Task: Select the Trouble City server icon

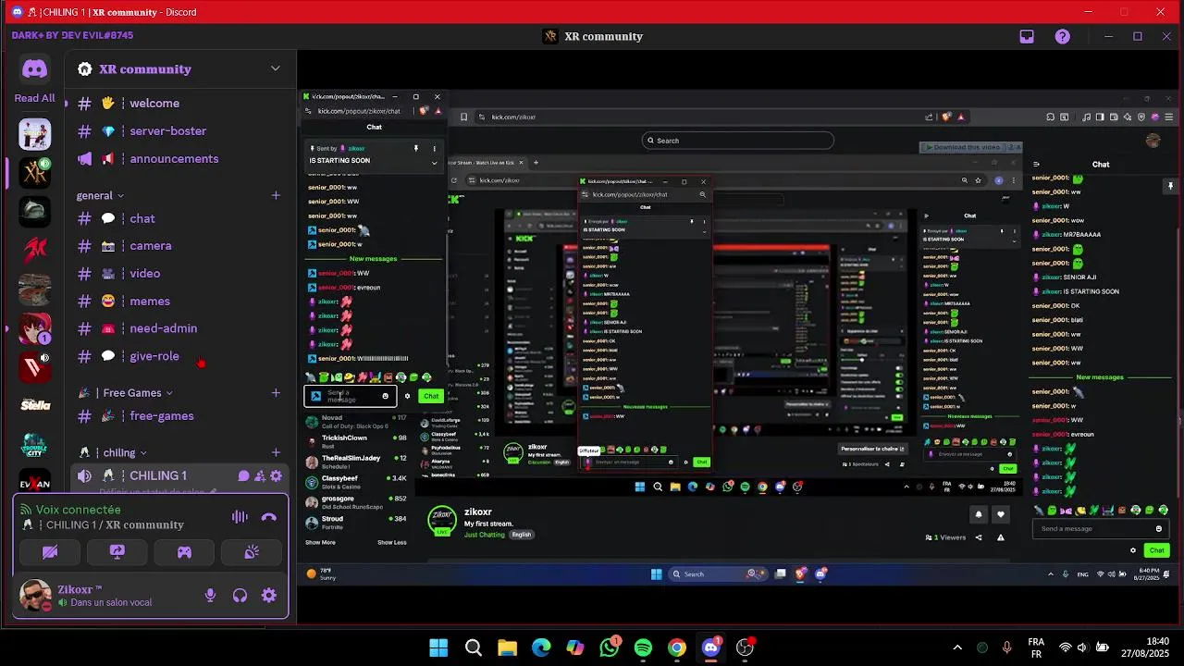Action: [35, 445]
